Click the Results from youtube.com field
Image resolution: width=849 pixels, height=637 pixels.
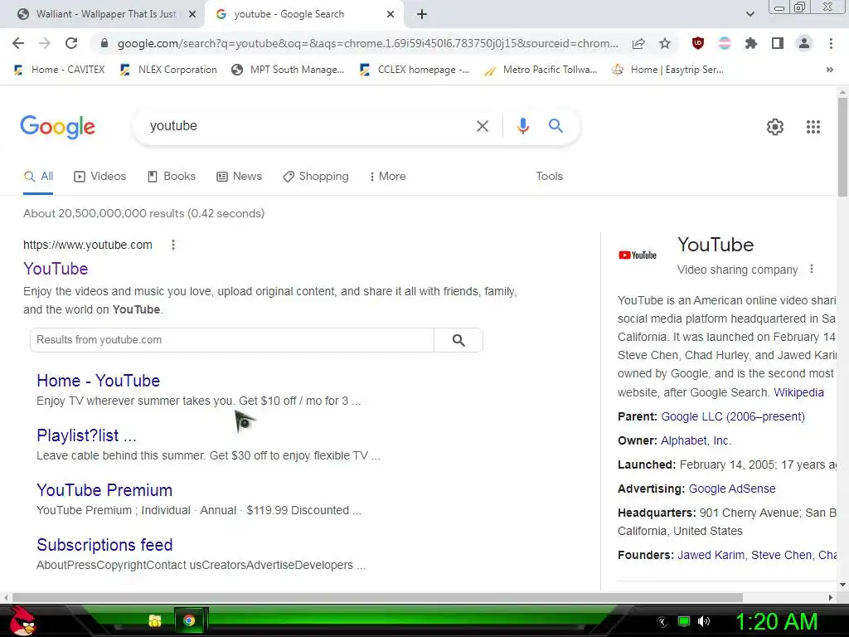(232, 340)
